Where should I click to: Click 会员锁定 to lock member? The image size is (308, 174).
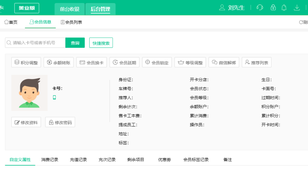157,62
